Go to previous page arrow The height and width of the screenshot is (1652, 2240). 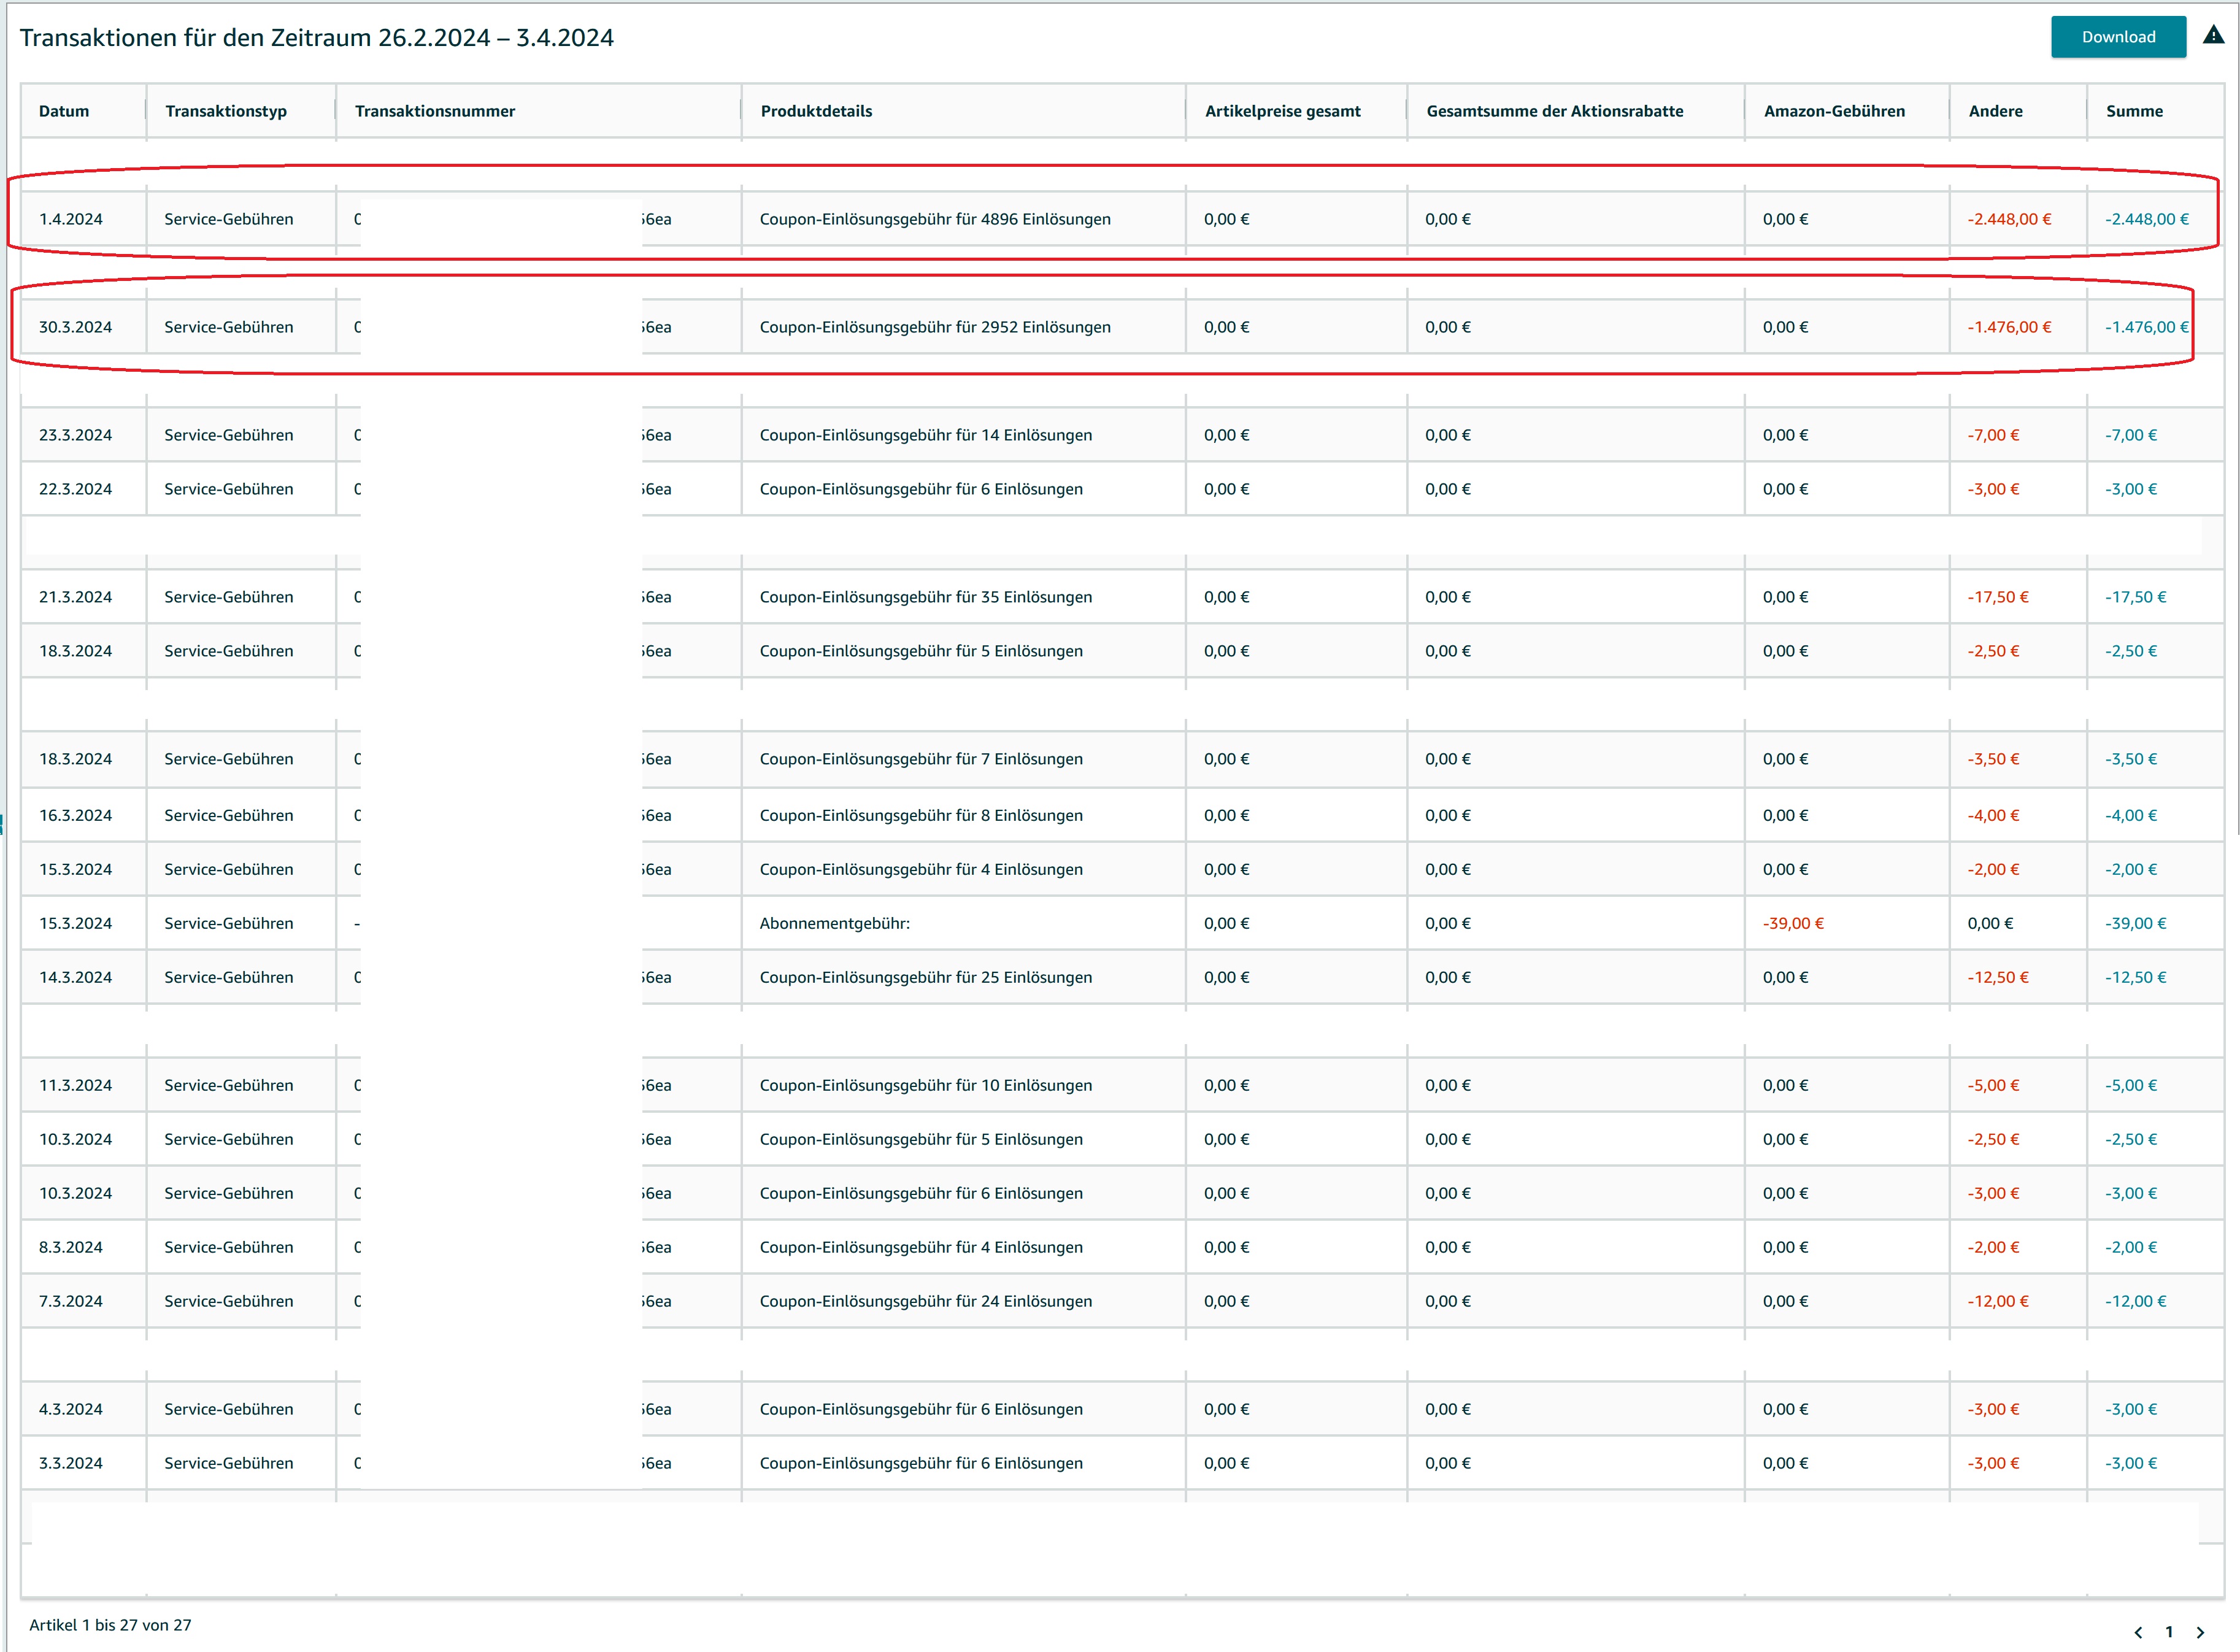click(2138, 1631)
